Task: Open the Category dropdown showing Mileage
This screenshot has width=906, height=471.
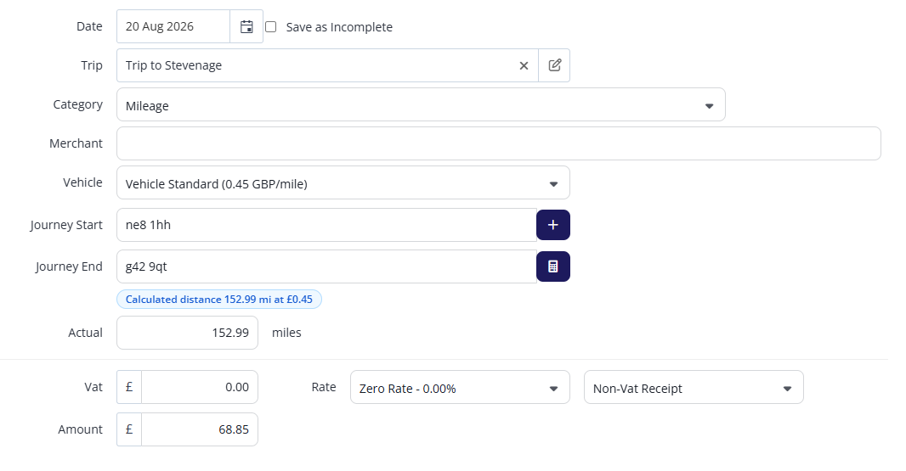Action: [421, 105]
